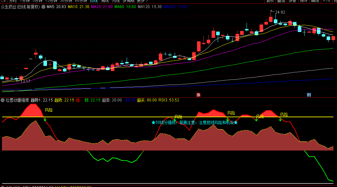Switch to the 周线 period tab
This screenshot has width=337, height=187.
click(105, 1)
